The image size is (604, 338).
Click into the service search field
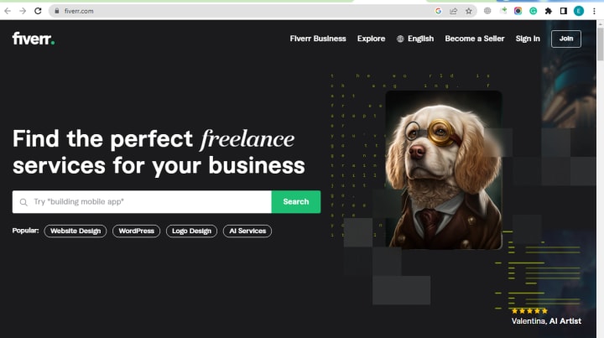pos(142,202)
